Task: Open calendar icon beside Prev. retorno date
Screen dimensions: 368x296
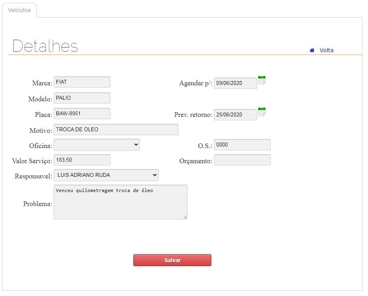Action: tap(262, 112)
